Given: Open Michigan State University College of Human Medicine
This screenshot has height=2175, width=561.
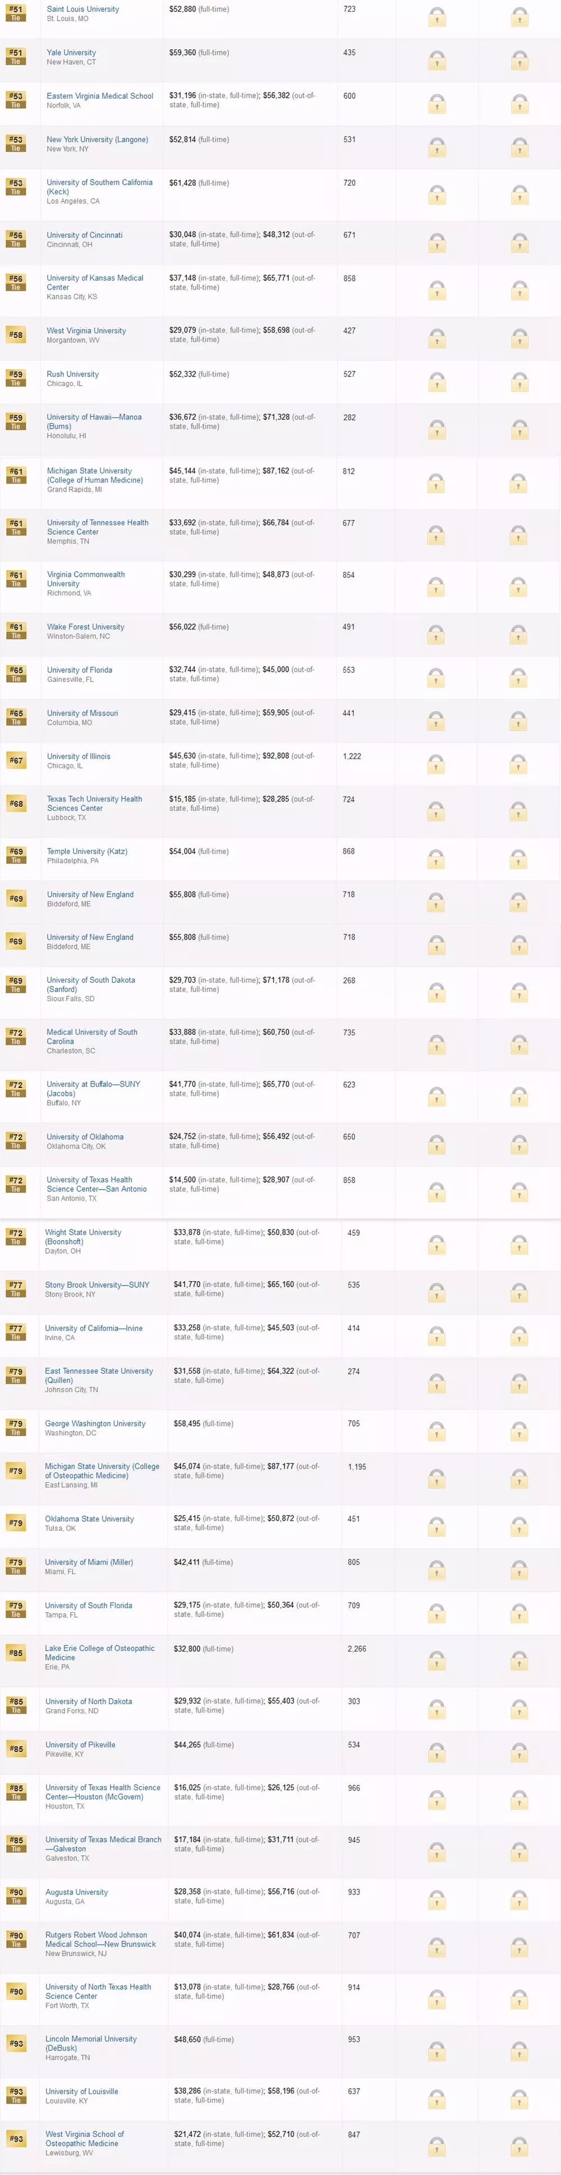Looking at the screenshot, I should coord(94,475).
